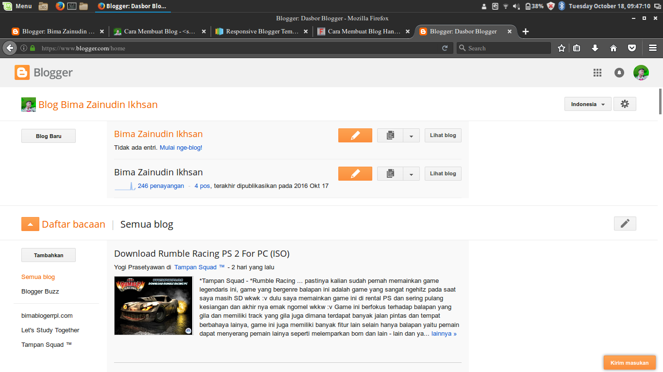The image size is (663, 372).
Task: Open the Indonesia language dropdown
Action: [587, 104]
